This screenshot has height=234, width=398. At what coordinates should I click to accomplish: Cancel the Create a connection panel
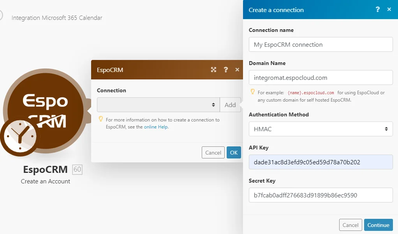pyautogui.click(x=350, y=225)
